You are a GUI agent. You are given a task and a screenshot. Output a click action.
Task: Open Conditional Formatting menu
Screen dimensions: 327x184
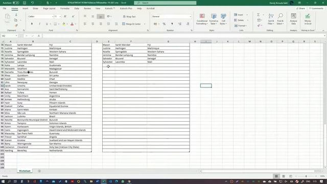click(x=202, y=19)
